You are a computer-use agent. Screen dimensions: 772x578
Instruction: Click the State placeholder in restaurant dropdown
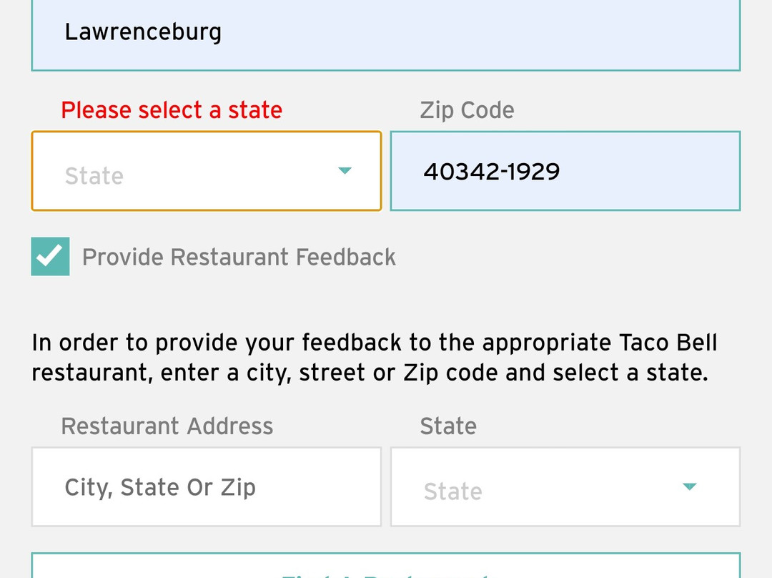pyautogui.click(x=453, y=491)
